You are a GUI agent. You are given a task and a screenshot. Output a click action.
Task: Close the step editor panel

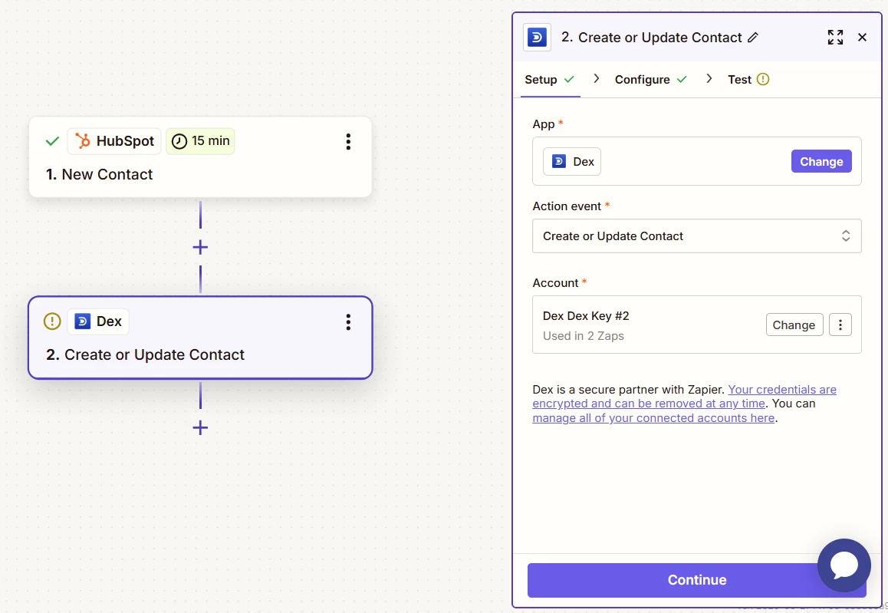pos(862,38)
